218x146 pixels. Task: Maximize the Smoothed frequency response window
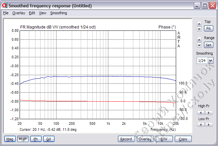tap(205, 6)
